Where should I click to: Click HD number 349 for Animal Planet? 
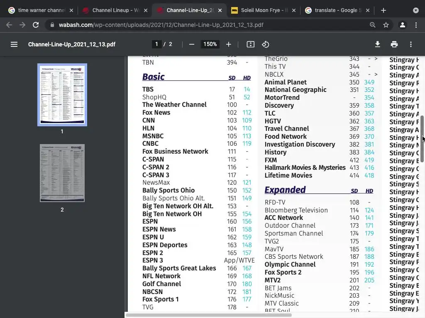tap(369, 82)
